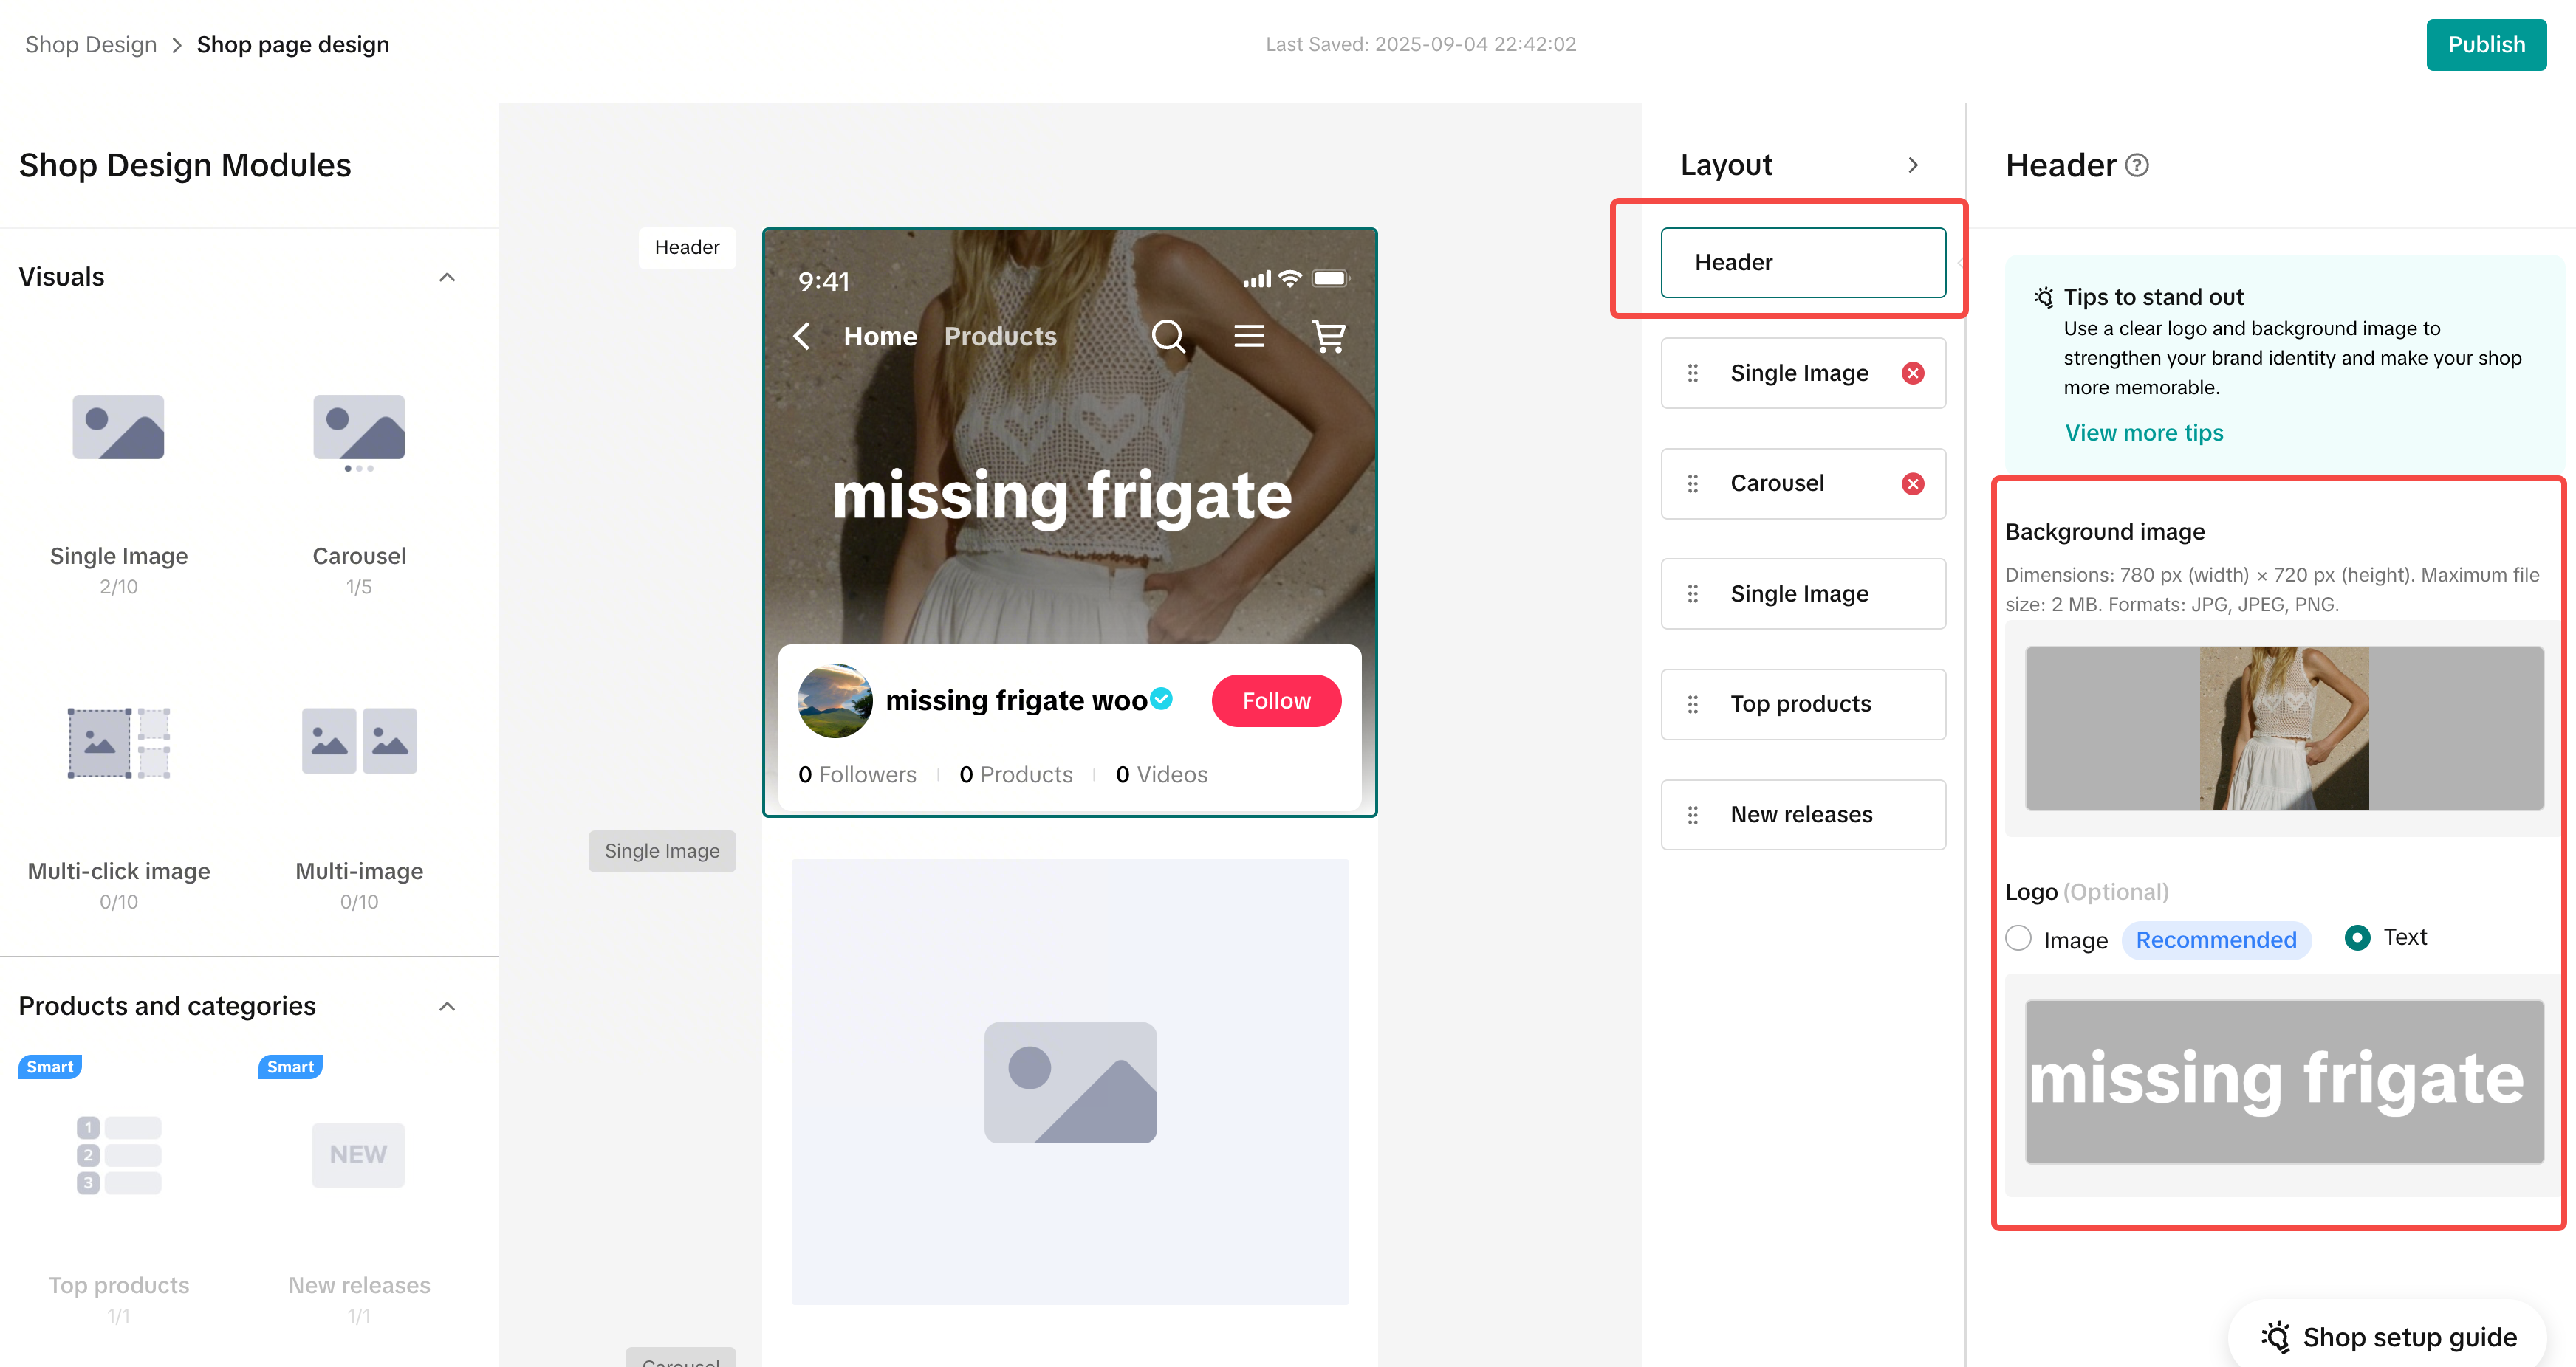Click the search magnifier icon in phone preview

pos(1168,337)
